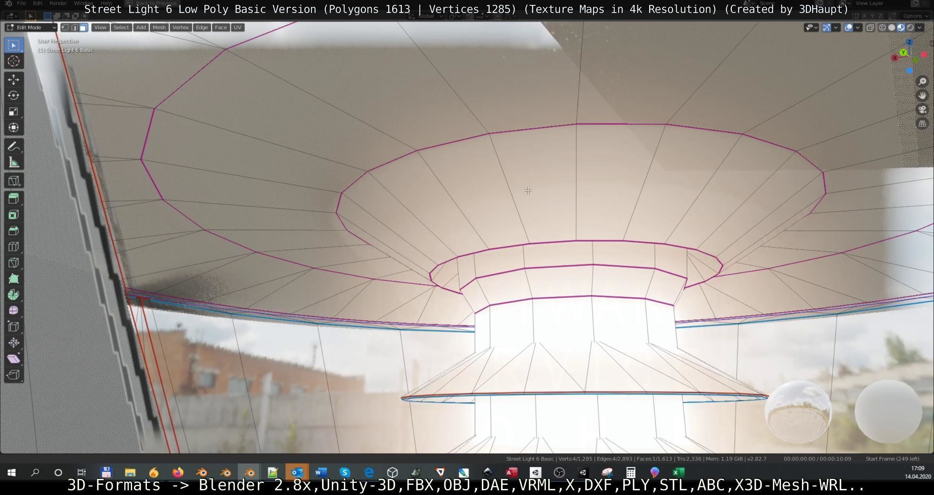Toggle viewport overlays on/off
Image resolution: width=934 pixels, height=495 pixels.
(x=848, y=27)
